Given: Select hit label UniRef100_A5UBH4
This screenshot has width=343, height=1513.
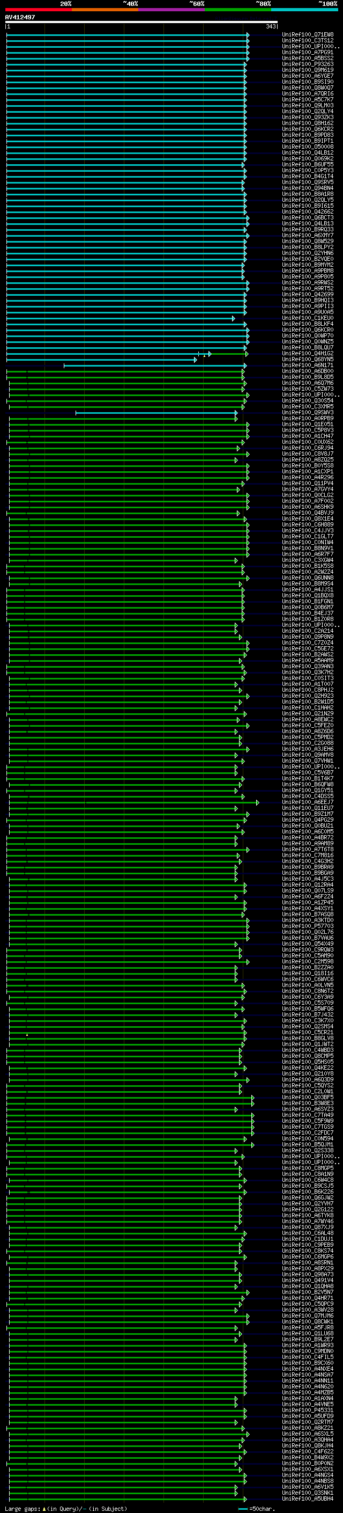Looking at the screenshot, I should tap(308, 1499).
